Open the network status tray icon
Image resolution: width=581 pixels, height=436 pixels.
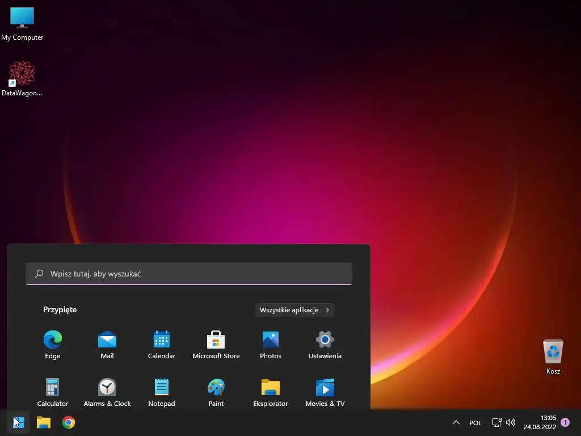496,422
